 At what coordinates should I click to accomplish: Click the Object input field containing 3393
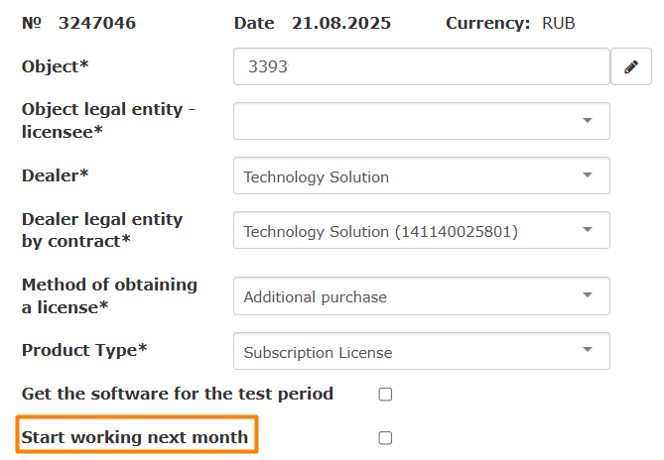pyautogui.click(x=421, y=67)
